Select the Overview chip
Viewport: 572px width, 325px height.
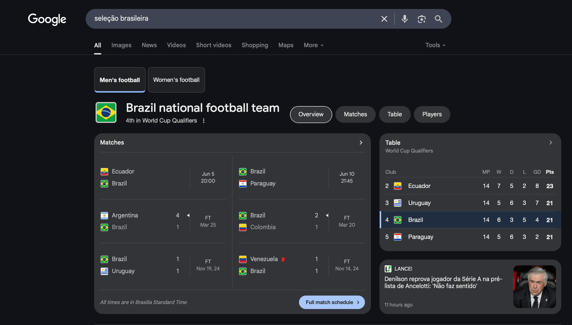311,114
